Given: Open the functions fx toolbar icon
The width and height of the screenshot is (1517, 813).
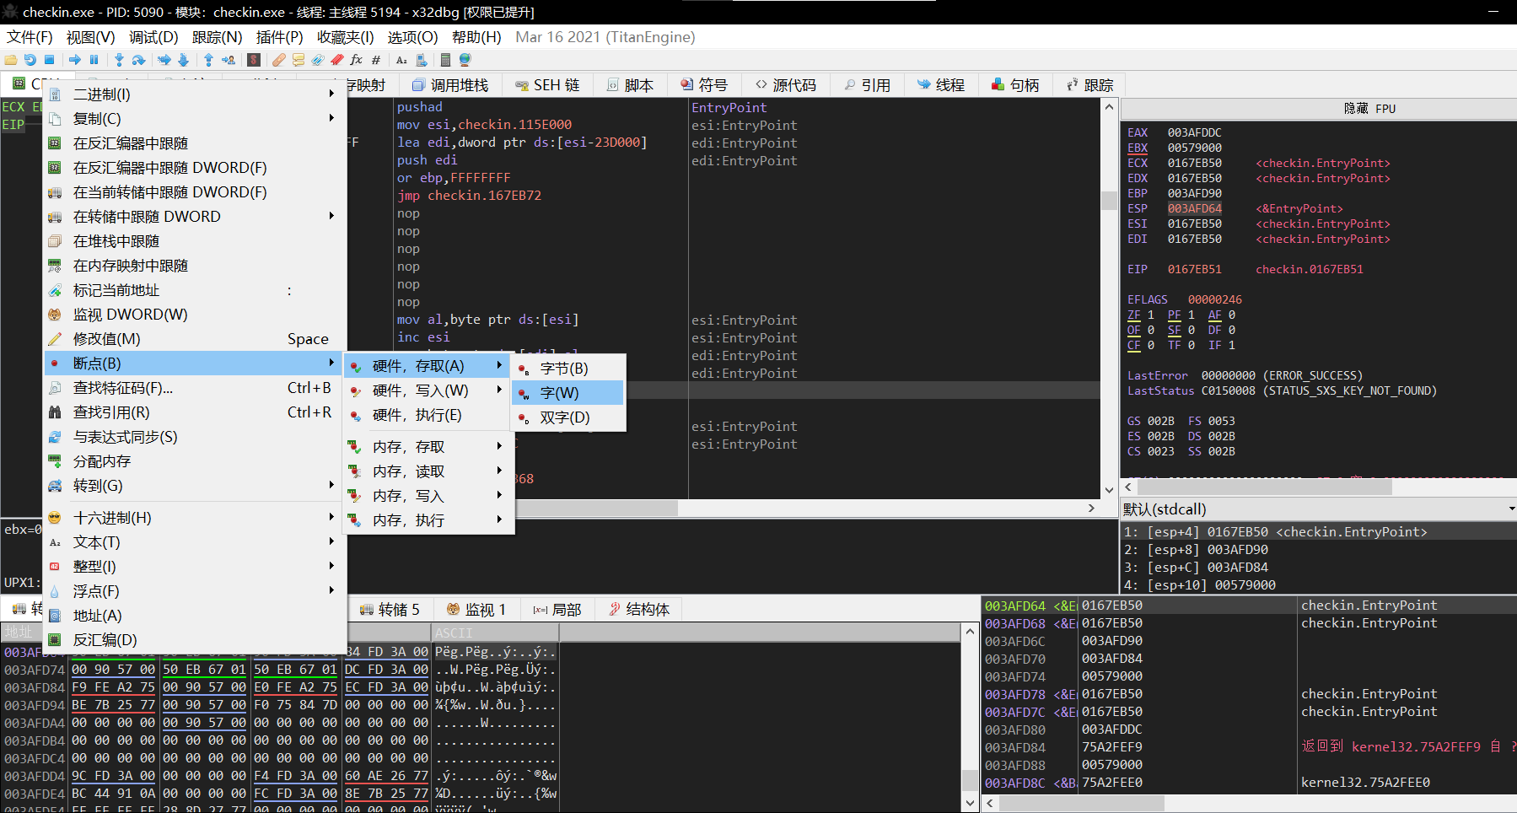Looking at the screenshot, I should click(356, 60).
